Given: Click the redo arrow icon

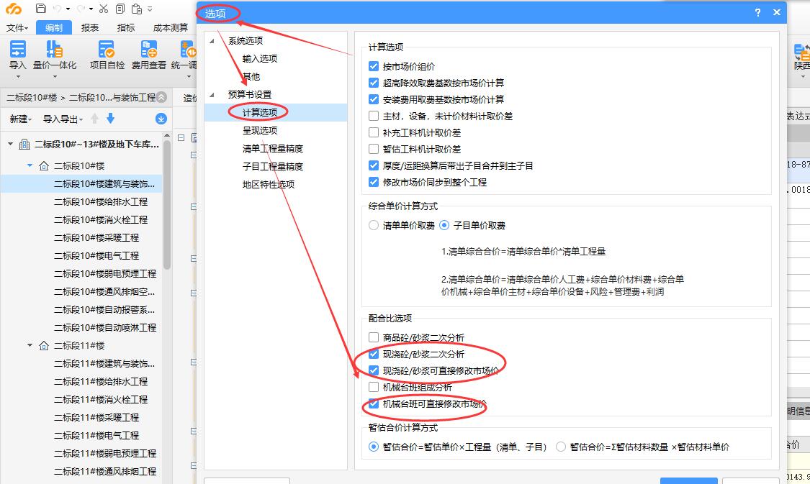Looking at the screenshot, I should 81,8.
